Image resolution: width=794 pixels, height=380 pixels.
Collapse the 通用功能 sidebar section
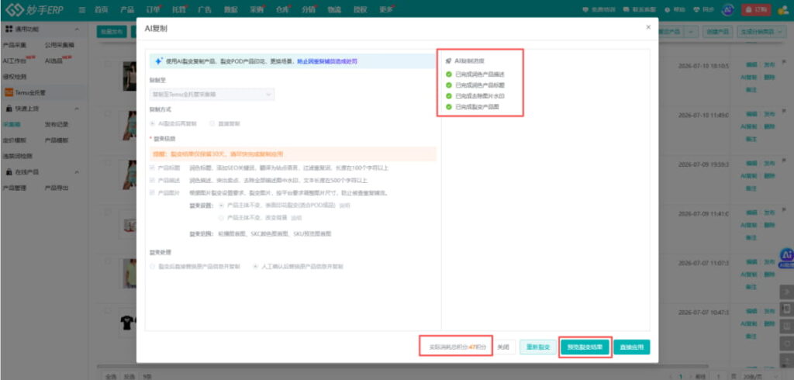[x=77, y=29]
